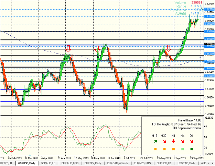This screenshot has height=166, width=215.
Task: Open the EURCAD,Weekly chart tab
Action: (118, 163)
